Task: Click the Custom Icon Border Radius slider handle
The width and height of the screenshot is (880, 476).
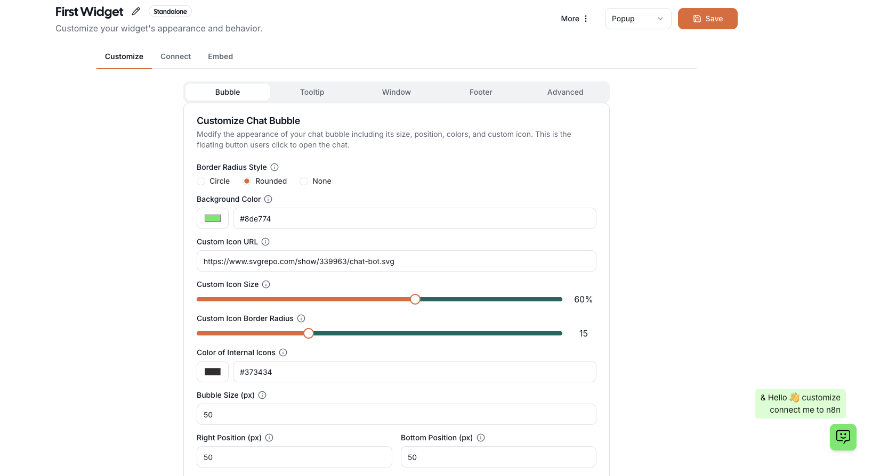Action: (309, 333)
